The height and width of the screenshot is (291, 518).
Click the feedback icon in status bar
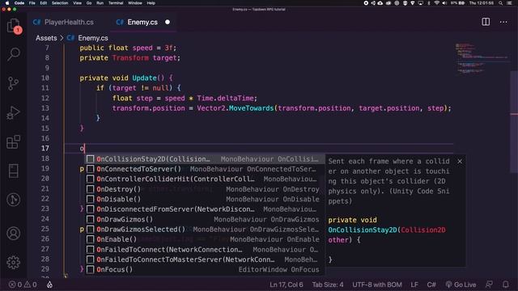(x=489, y=285)
